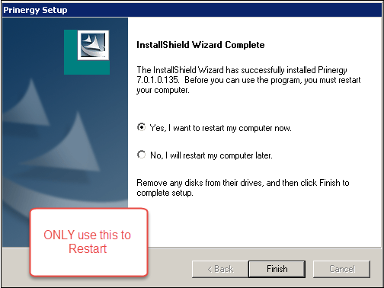Click the Finish button
The image size is (384, 288).
277,269
